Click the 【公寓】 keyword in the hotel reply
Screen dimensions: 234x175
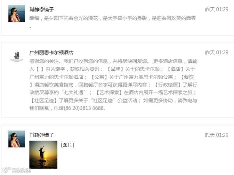[x=99, y=77]
